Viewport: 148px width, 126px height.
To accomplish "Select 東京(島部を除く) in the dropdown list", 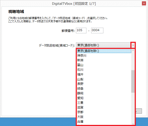I will point(104,51).
